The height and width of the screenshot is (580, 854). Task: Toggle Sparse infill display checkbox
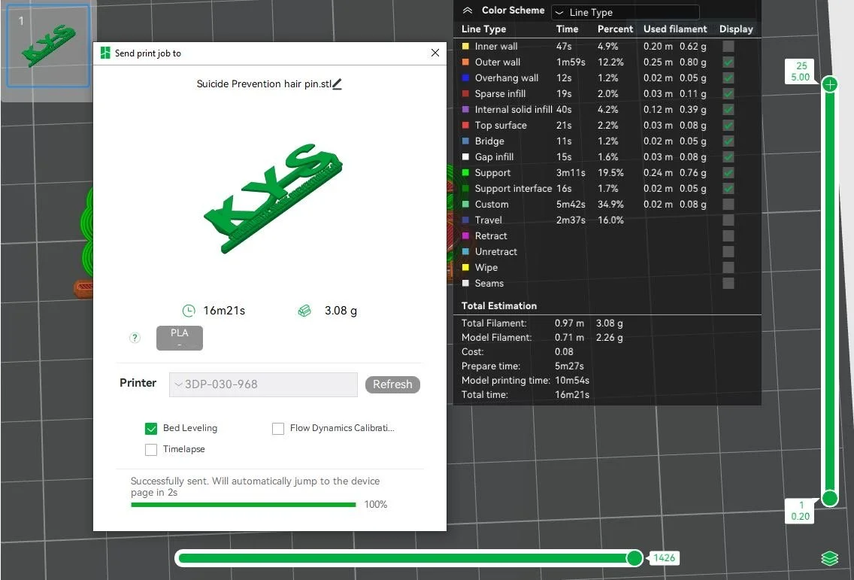(728, 94)
